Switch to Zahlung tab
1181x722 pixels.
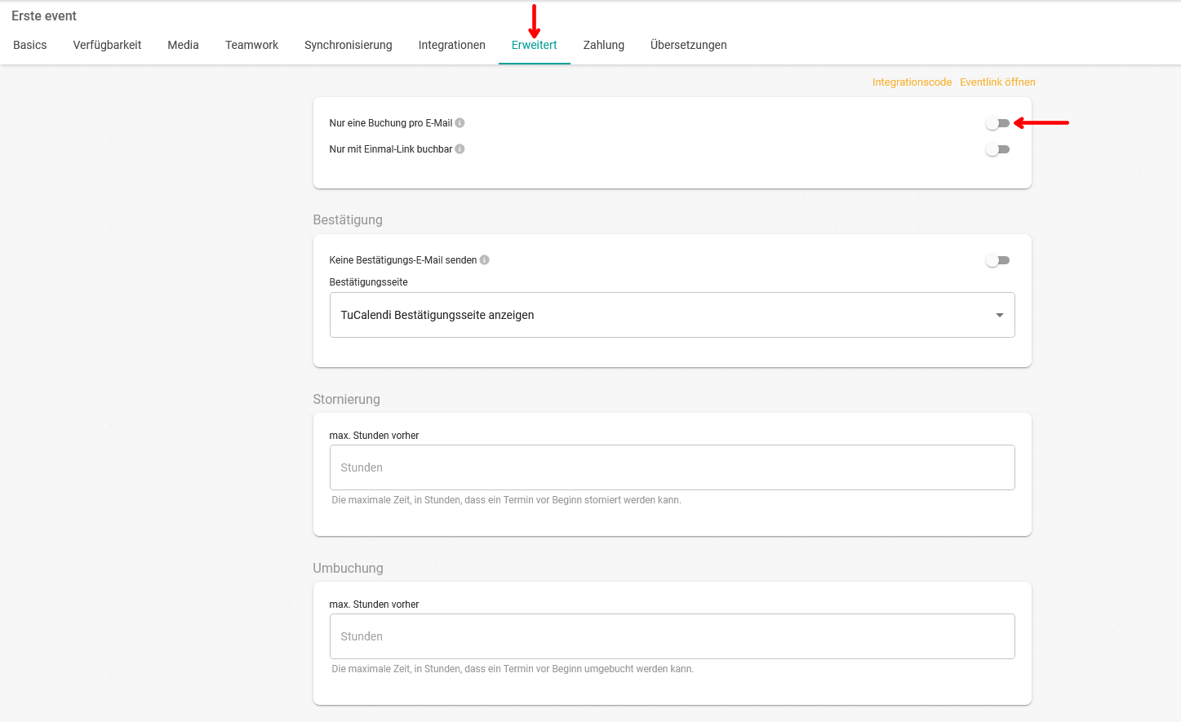point(604,45)
